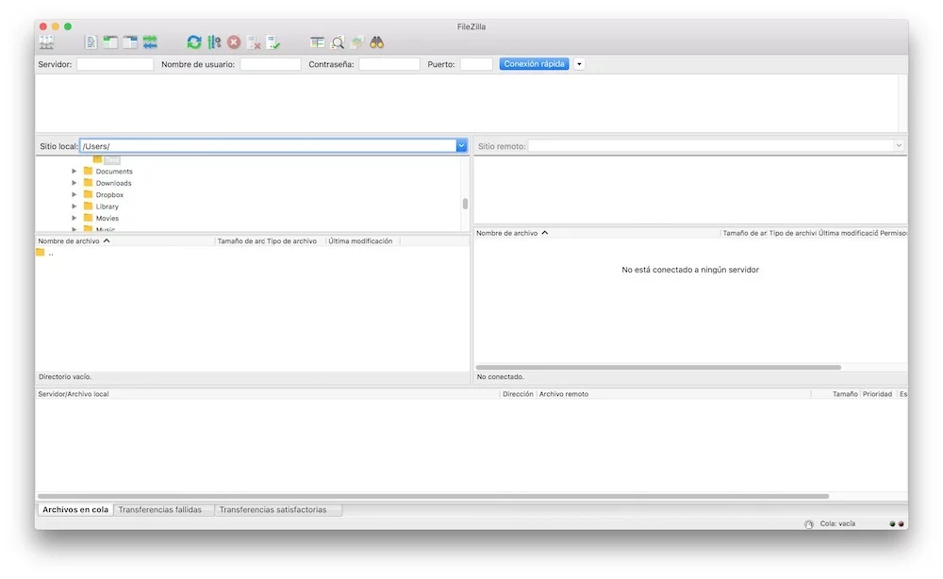Screen dimensions: 943x579
Task: Toggle processing of the transfer queue
Action: click(214, 42)
